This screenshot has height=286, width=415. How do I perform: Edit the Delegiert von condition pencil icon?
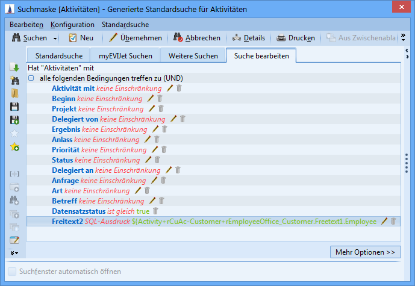pos(173,119)
